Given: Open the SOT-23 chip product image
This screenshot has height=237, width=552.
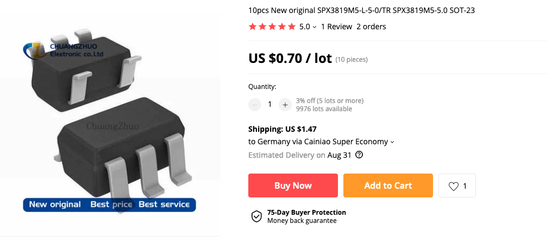Looking at the screenshot, I should 110,118.
